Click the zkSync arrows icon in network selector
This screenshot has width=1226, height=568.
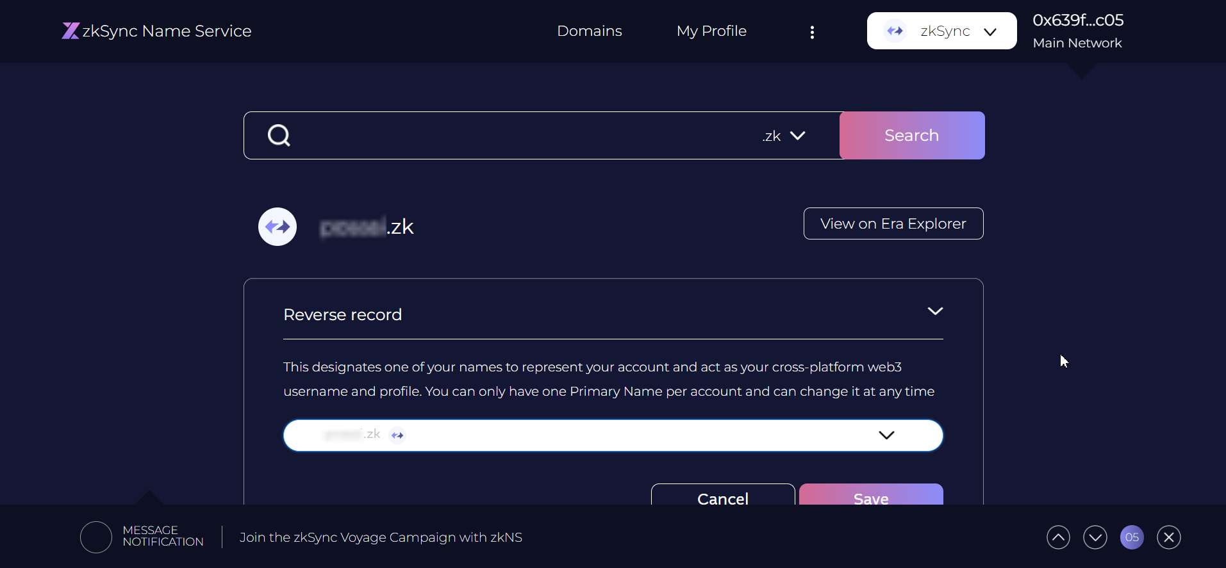click(x=895, y=31)
